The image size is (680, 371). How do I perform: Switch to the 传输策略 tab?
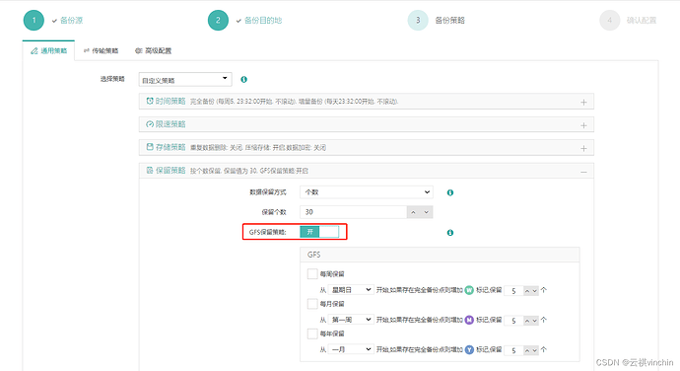pyautogui.click(x=102, y=51)
